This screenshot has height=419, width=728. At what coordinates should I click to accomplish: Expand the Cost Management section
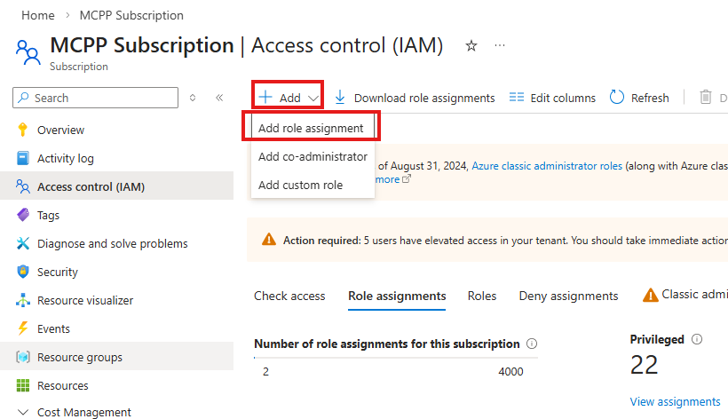(83, 412)
